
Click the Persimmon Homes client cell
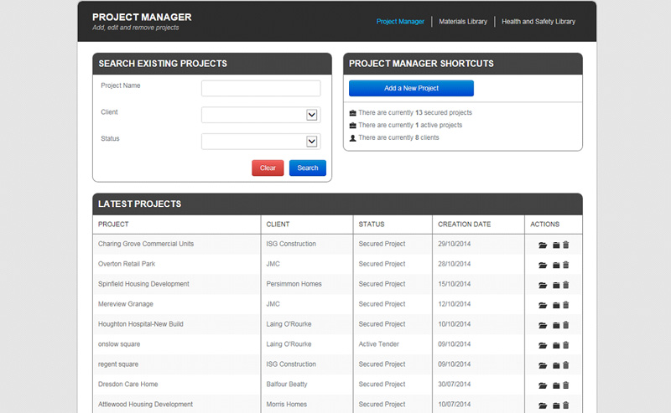(294, 284)
